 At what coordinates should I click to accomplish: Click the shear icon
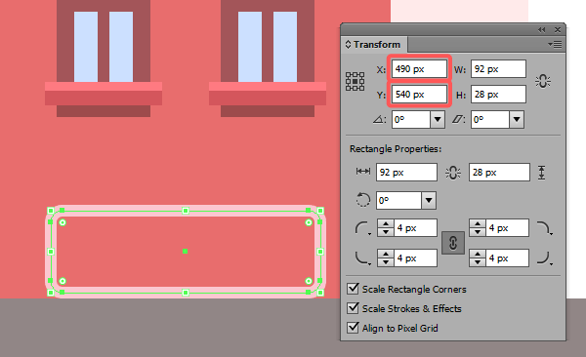pos(458,120)
